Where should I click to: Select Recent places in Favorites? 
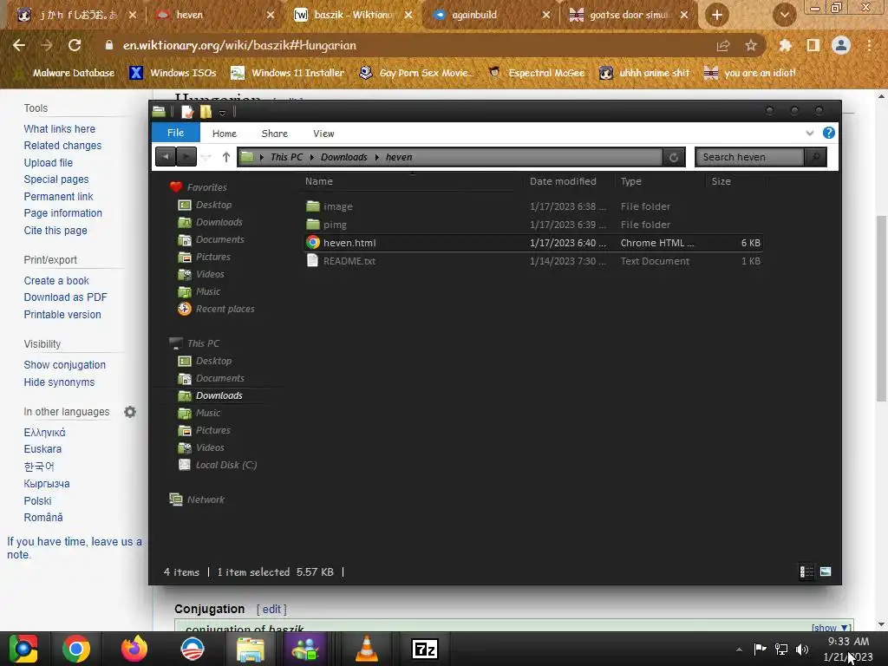(225, 309)
